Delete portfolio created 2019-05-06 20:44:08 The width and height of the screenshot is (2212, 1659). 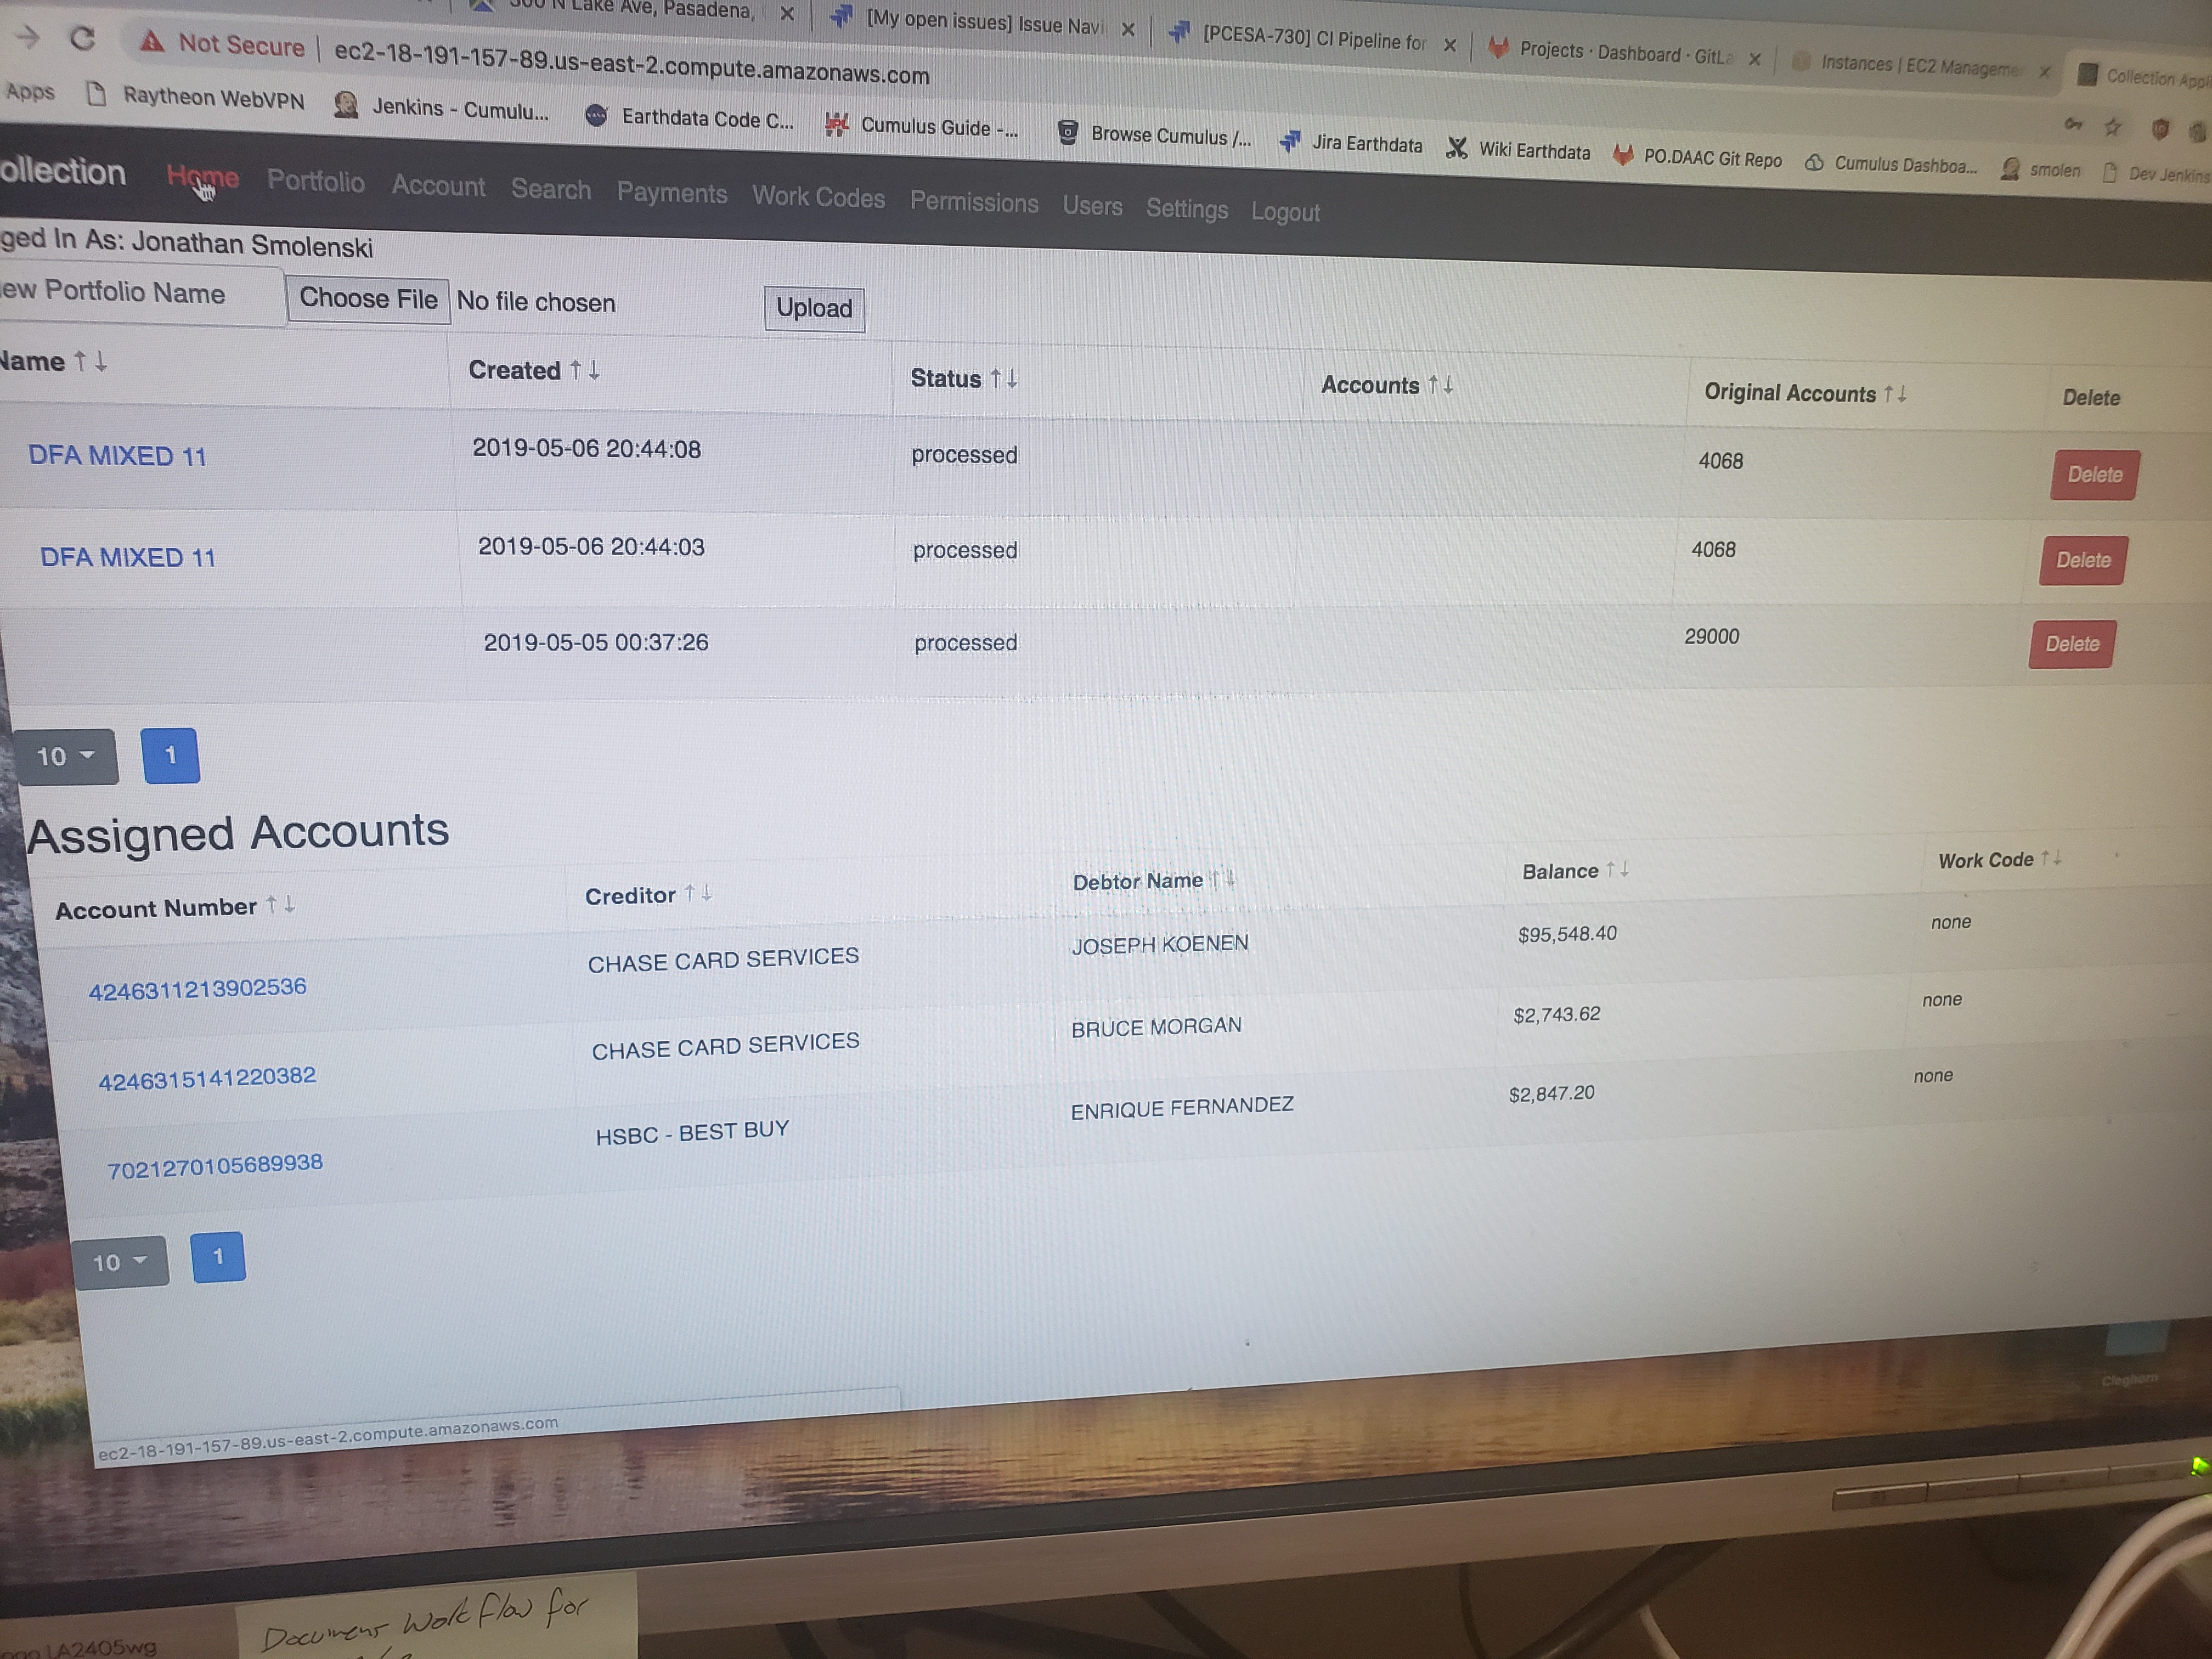tap(2094, 475)
